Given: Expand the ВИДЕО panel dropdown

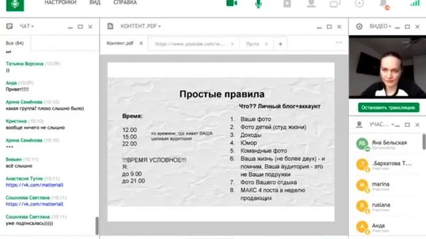Looking at the screenshot, I should pyautogui.click(x=380, y=27).
